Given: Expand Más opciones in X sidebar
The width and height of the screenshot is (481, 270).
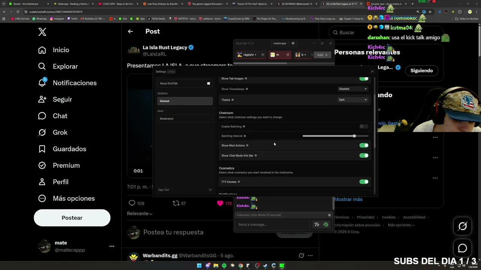Looking at the screenshot, I should point(67,198).
